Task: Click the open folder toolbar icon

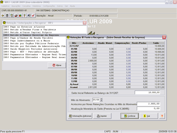Action: tap(3, 16)
